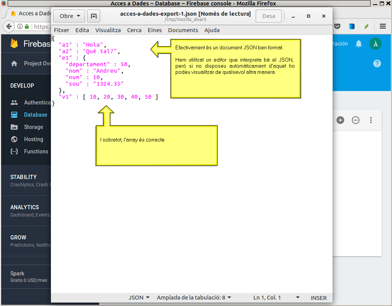This screenshot has width=392, height=306.
Task: Click the Functions brackets icon
Action: [14, 151]
